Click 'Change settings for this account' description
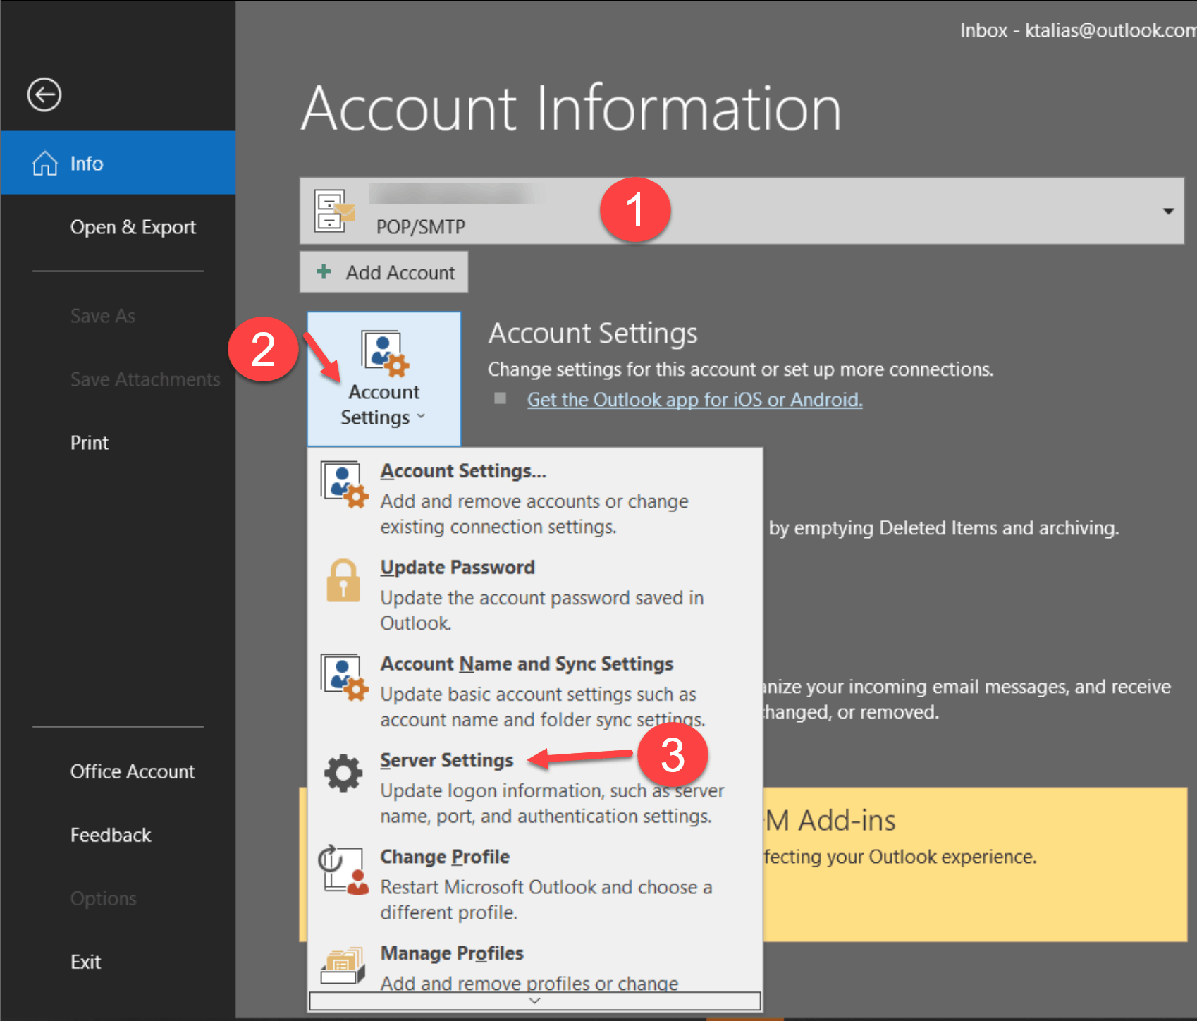This screenshot has height=1021, width=1197. pos(741,369)
